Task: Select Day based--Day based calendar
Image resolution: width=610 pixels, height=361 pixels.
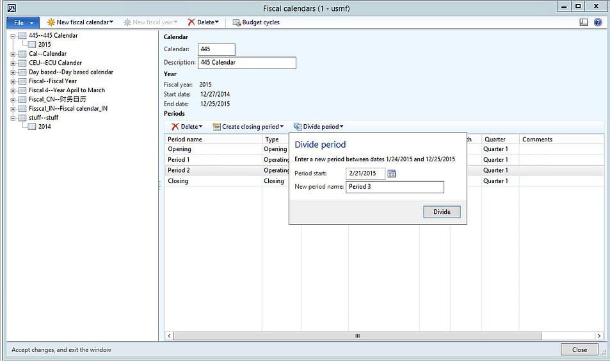Action: pos(71,72)
